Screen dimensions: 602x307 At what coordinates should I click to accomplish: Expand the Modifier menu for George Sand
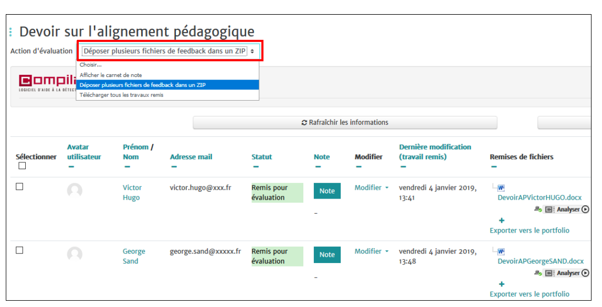[x=371, y=251]
